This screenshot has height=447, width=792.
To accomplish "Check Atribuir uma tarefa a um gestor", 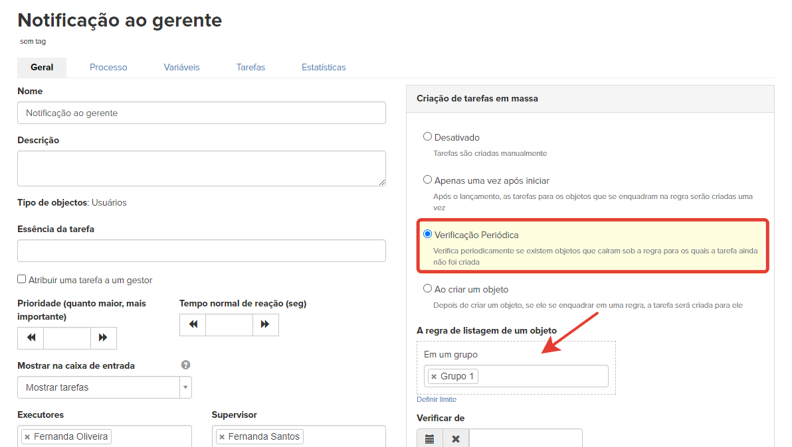I will tap(22, 280).
